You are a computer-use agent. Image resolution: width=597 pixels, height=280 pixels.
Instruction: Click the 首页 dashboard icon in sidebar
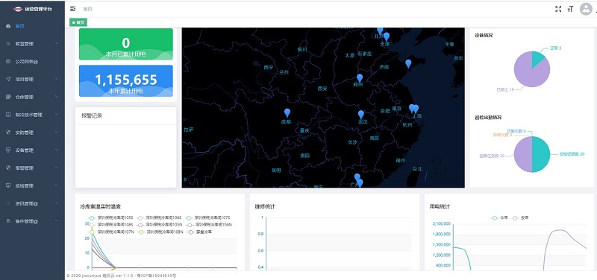(x=8, y=26)
